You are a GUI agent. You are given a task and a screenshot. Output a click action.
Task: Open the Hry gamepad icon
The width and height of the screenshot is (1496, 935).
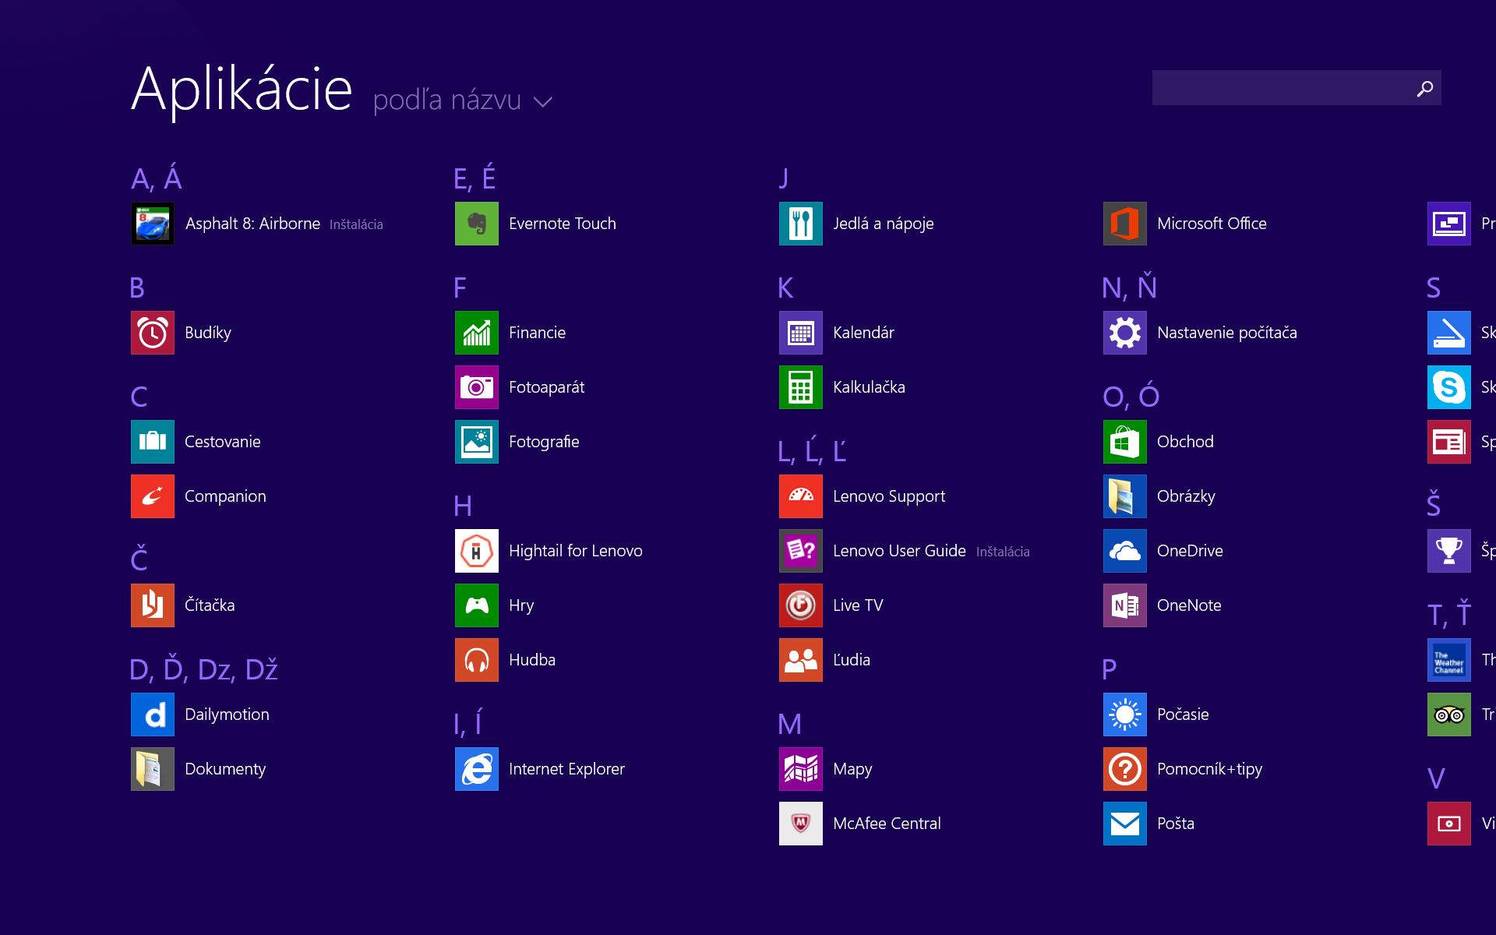coord(476,605)
